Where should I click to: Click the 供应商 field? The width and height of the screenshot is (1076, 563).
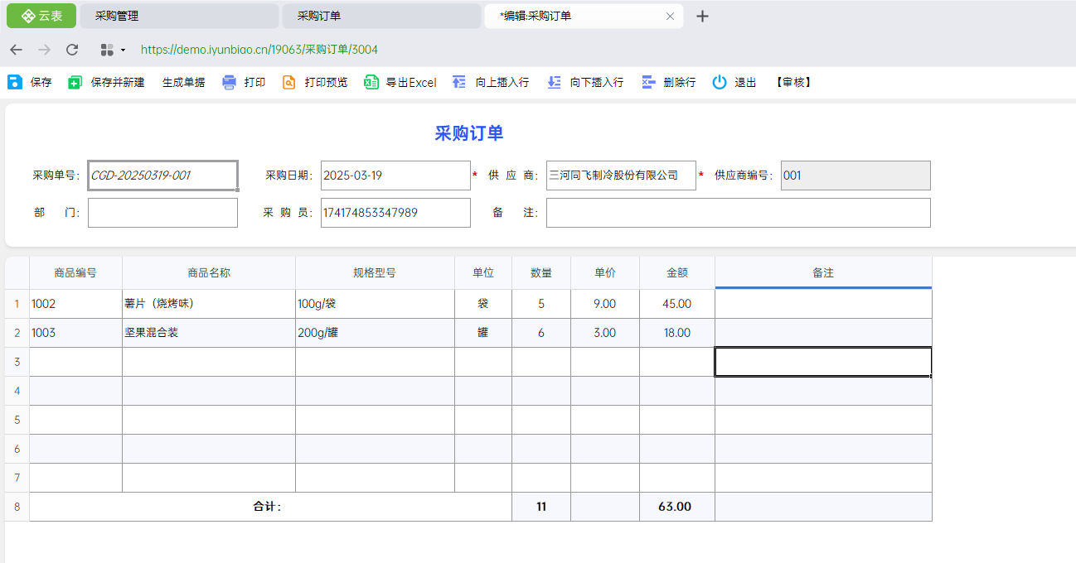point(621,176)
